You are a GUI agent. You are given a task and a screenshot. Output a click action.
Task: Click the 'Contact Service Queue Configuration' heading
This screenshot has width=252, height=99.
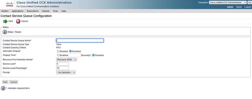(26, 16)
